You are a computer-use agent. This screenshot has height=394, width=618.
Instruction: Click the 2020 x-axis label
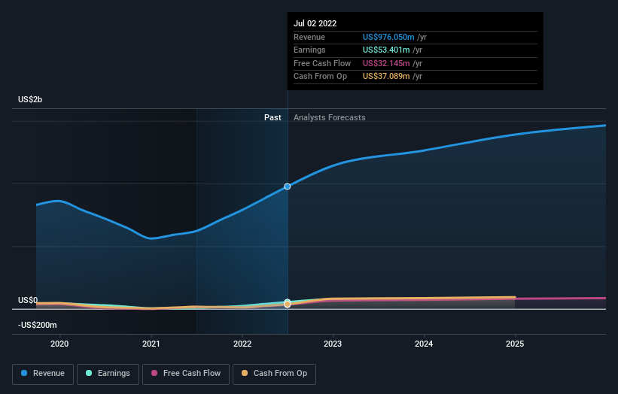(59, 344)
